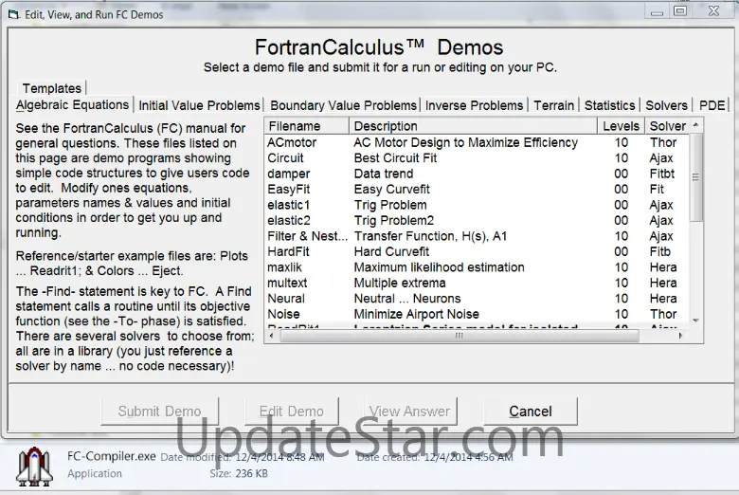Click 'AC Motor Design to Maximize Efficiency' description
The image size is (739, 495).
point(465,142)
